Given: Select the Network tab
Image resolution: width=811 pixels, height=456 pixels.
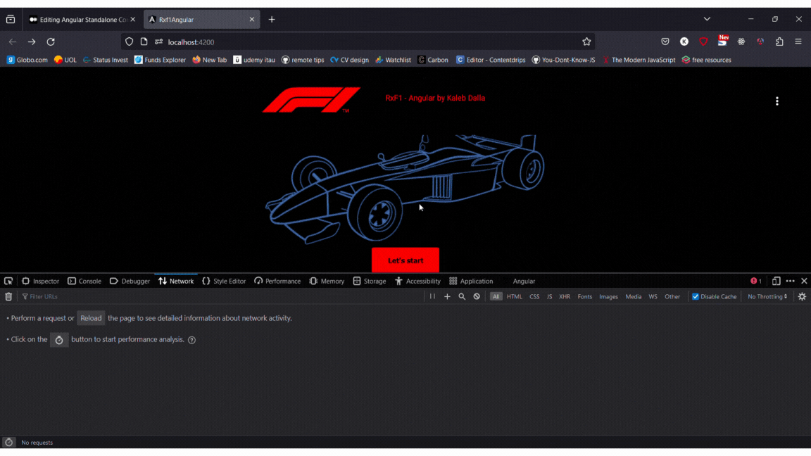Looking at the screenshot, I should tap(176, 281).
